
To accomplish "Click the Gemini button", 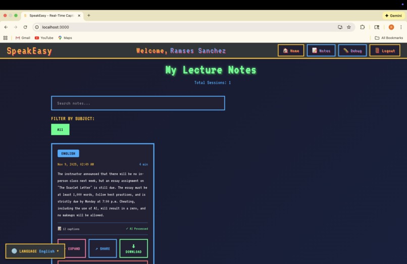I will coord(393,16).
